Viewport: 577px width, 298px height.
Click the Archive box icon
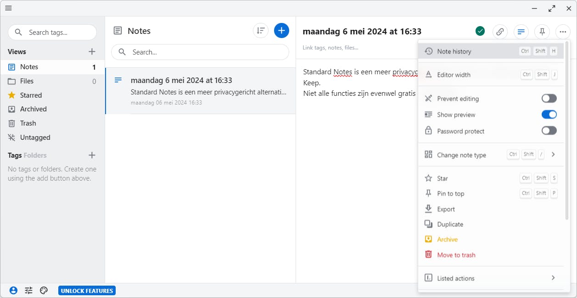click(x=428, y=239)
